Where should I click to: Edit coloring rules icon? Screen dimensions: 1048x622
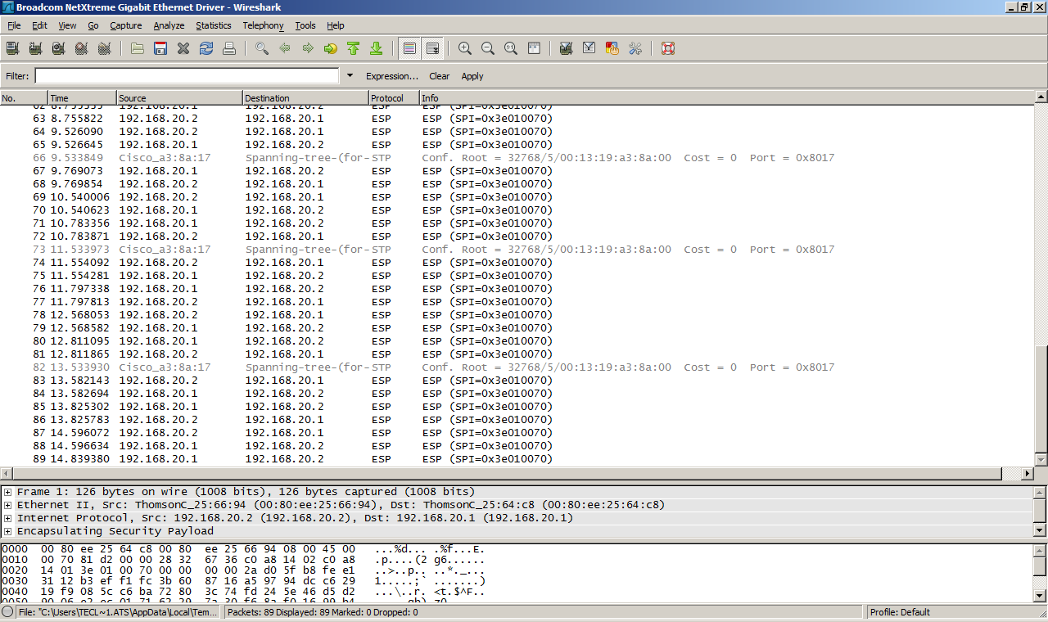612,48
